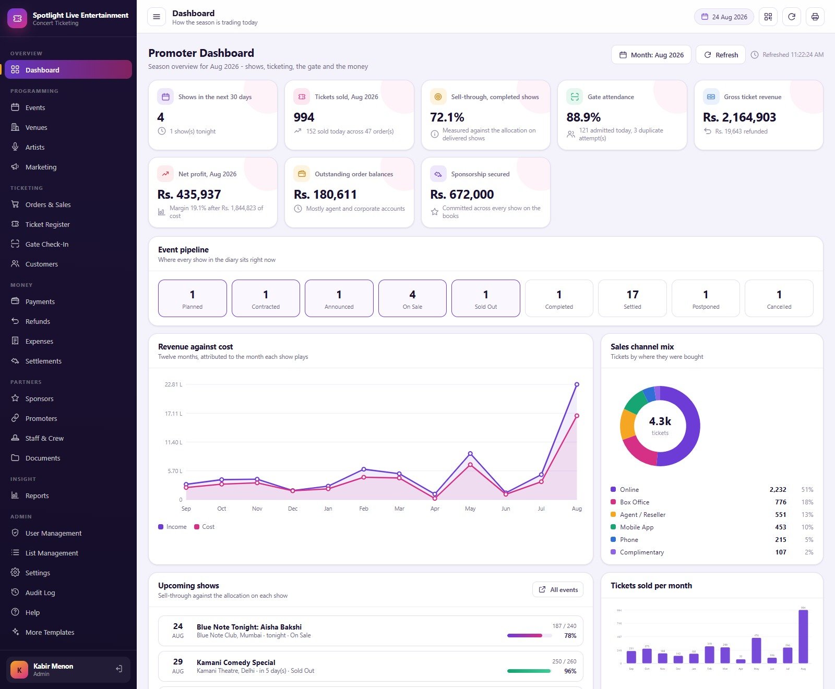This screenshot has width=835, height=689.
Task: Open Venues page
Action: (68, 127)
